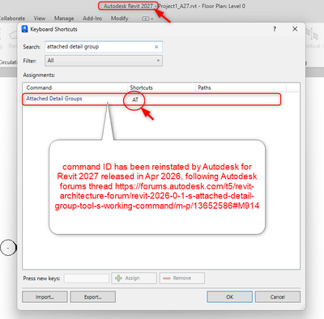Click the Press new keys input field
Image resolution: width=324 pixels, height=319 pixels.
(87, 279)
